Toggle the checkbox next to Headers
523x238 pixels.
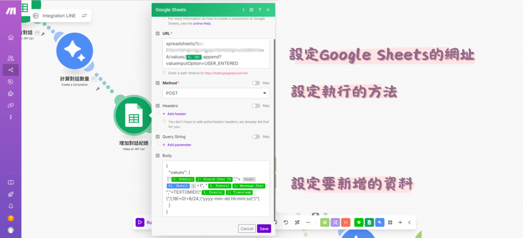158,106
